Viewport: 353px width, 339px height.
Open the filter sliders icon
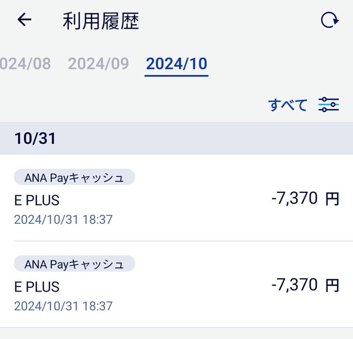(x=329, y=104)
